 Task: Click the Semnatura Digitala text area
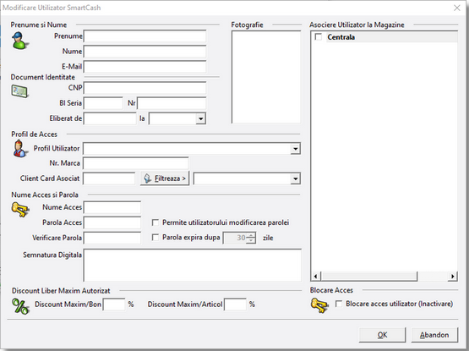[x=193, y=265]
